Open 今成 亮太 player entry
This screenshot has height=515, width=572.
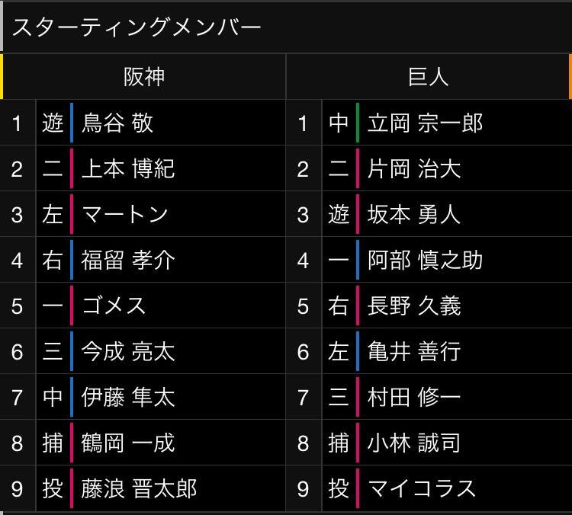click(128, 352)
